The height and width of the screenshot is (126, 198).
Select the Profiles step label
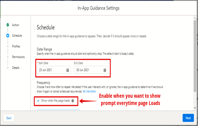click(16, 46)
